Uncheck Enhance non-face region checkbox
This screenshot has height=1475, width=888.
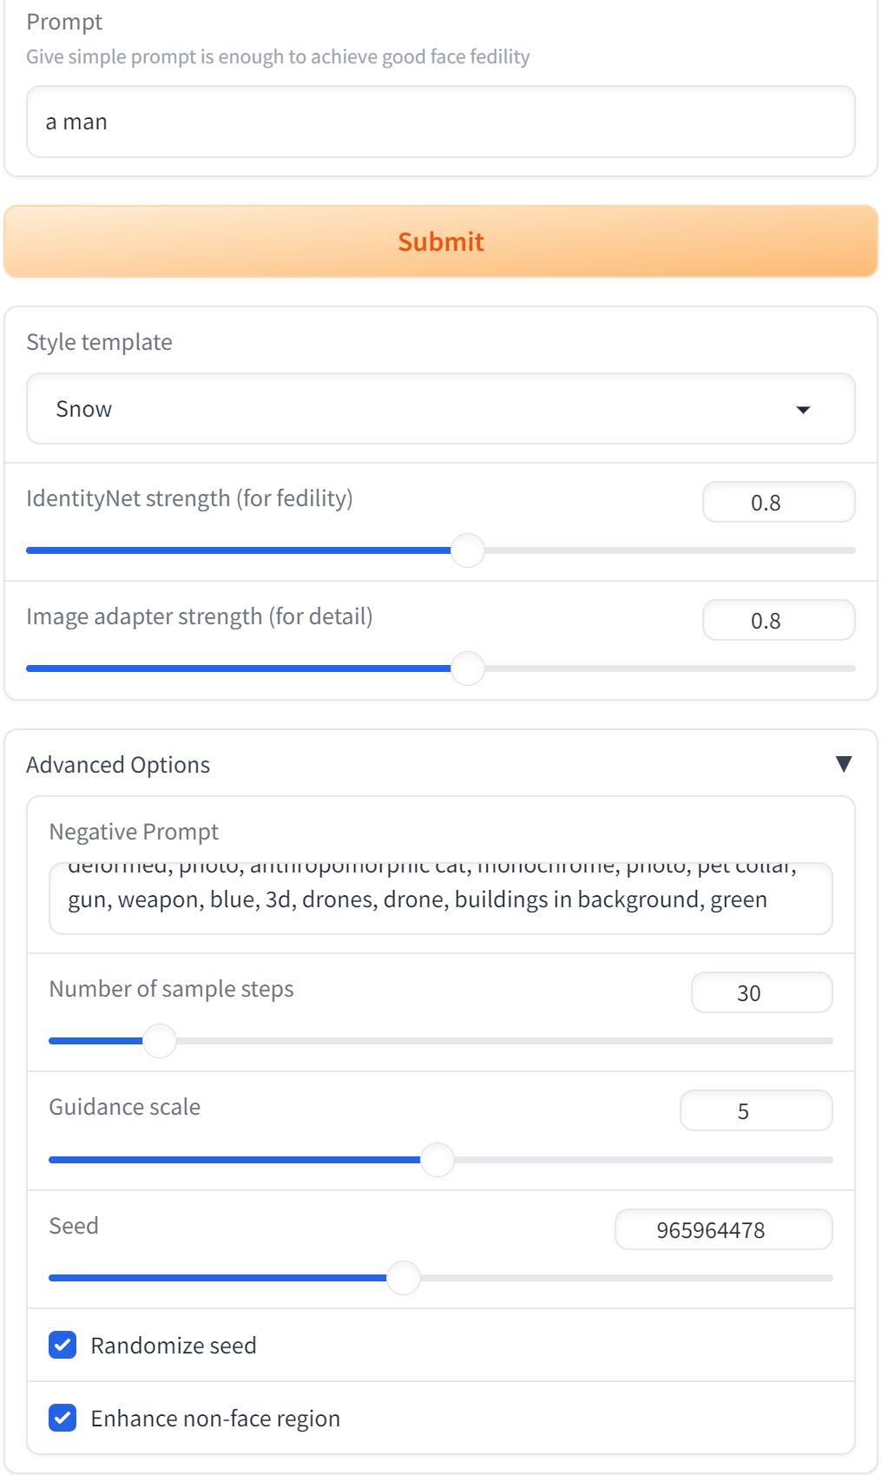pyautogui.click(x=62, y=1418)
